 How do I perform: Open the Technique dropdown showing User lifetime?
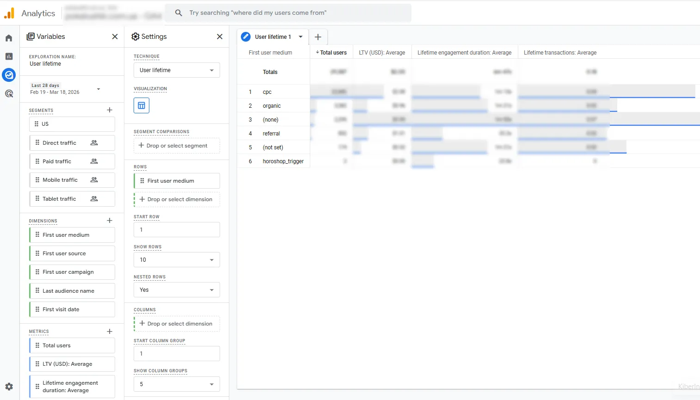(x=177, y=70)
